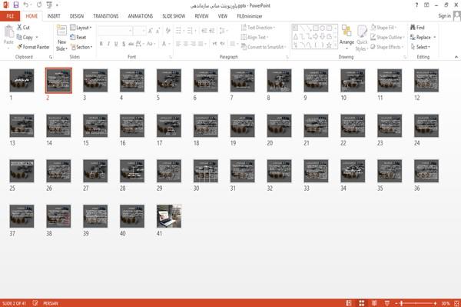
Task: Click the Save icon in quick access toolbar
Action: coord(16,5)
